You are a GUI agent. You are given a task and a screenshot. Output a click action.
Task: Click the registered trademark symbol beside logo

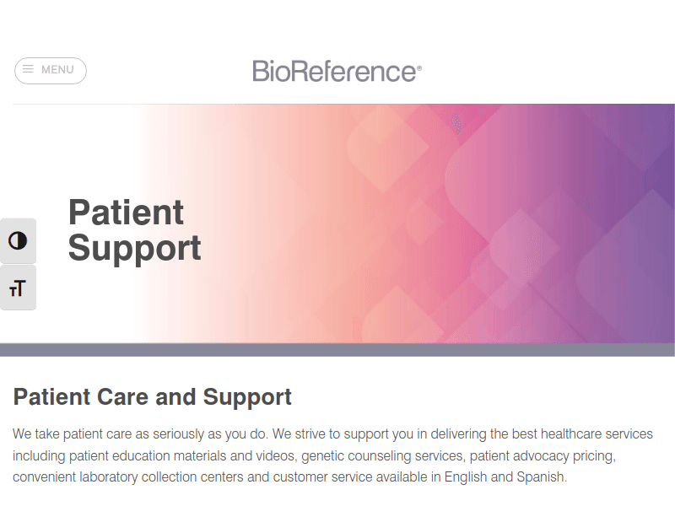point(419,67)
